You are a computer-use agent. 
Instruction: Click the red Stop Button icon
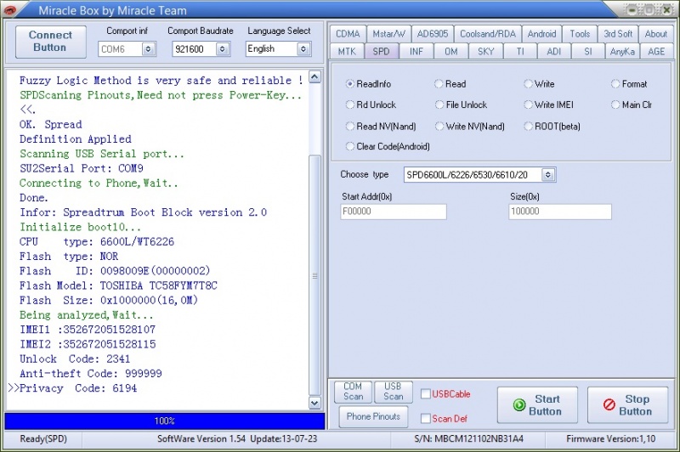click(609, 404)
